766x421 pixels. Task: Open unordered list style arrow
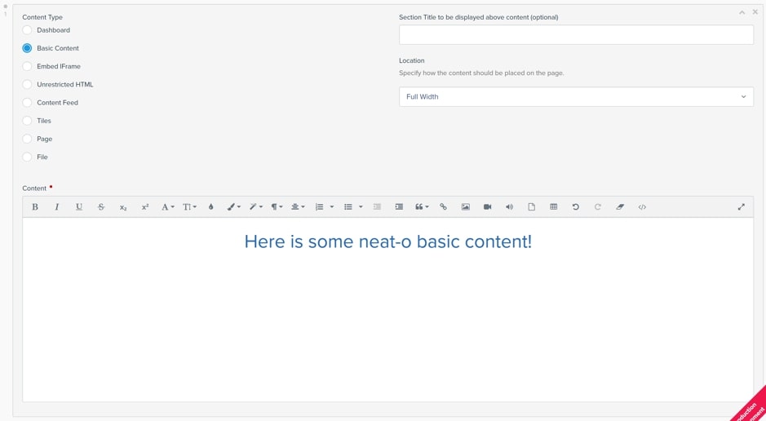(361, 207)
